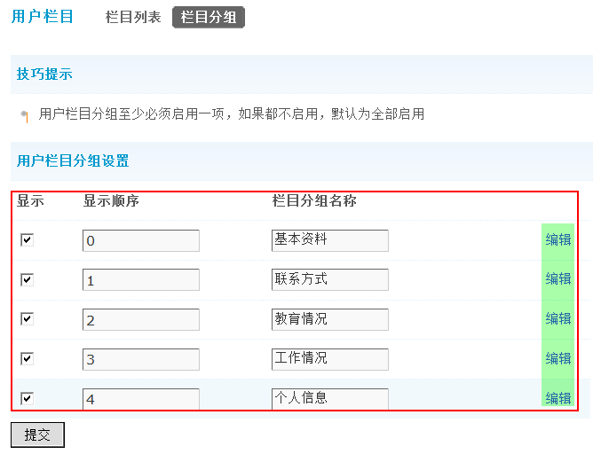This screenshot has height=454, width=593.
Task: Focus the 联系方式 group name field
Action: pos(330,280)
